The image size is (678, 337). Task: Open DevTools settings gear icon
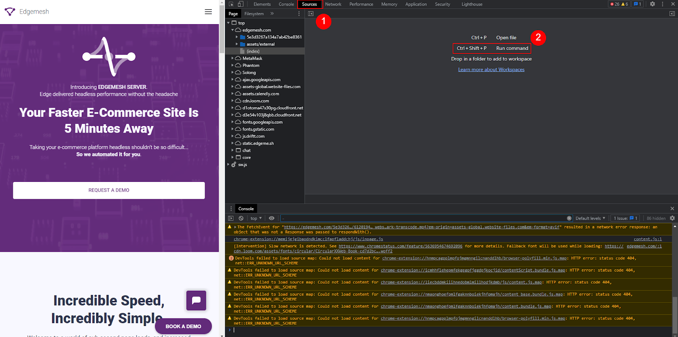point(653,4)
